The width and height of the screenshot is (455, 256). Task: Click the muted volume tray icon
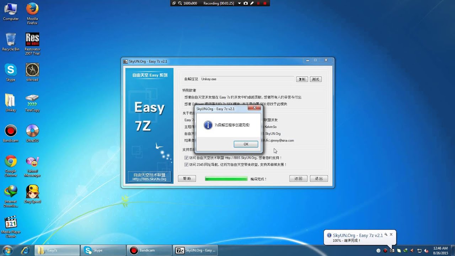coord(426,251)
